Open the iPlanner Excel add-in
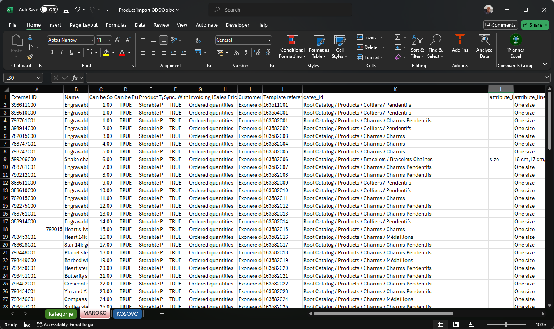554x329 pixels. point(516,47)
